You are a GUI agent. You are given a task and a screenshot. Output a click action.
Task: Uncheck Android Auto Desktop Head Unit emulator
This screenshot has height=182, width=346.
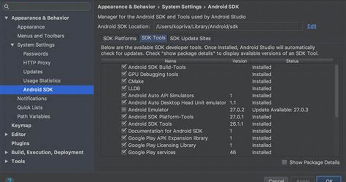pyautogui.click(x=124, y=102)
